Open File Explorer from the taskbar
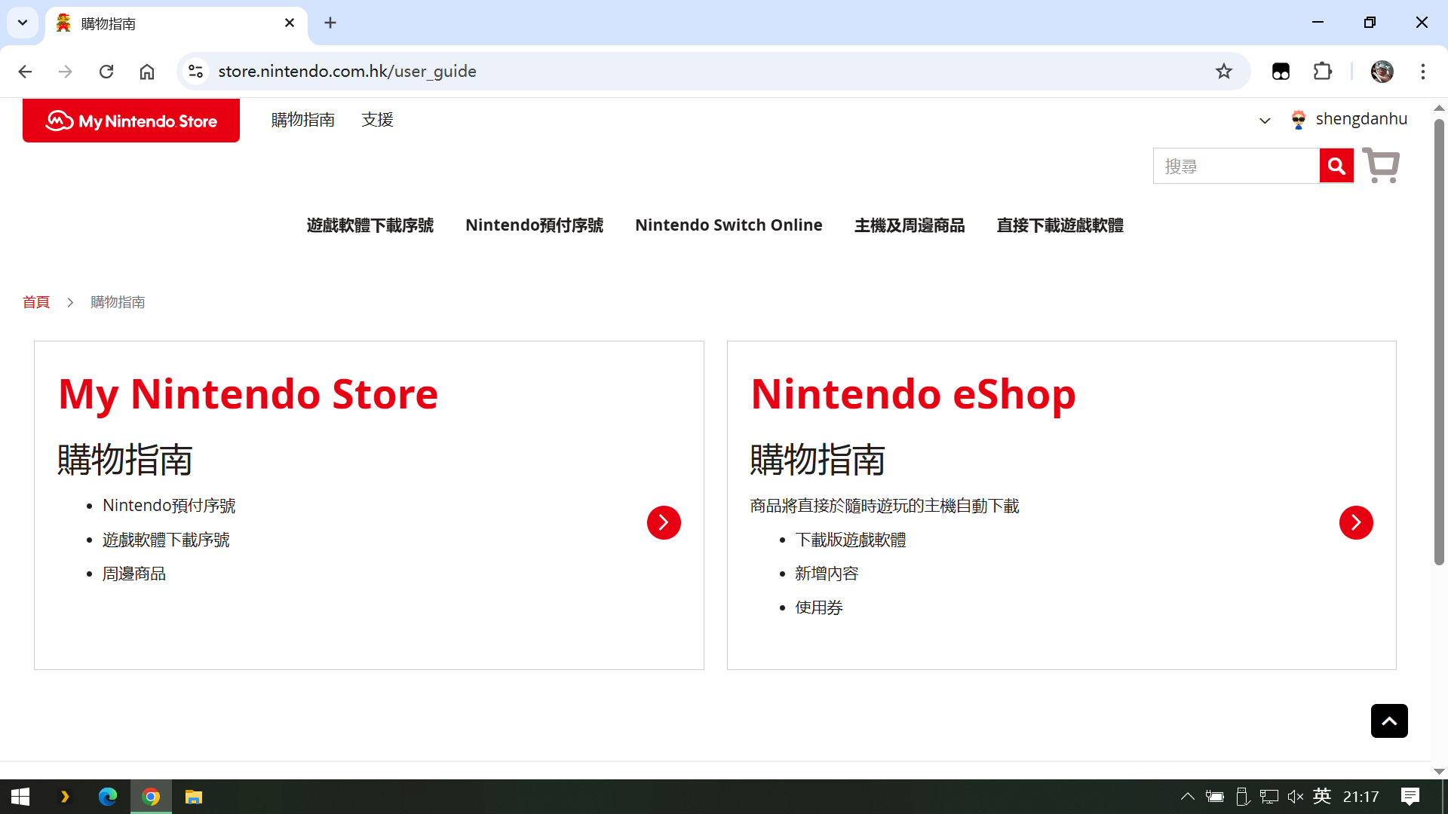This screenshot has height=814, width=1448. pyautogui.click(x=194, y=797)
